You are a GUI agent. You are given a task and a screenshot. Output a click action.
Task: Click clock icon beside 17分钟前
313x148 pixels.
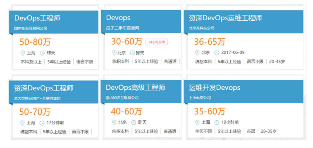click(42, 123)
